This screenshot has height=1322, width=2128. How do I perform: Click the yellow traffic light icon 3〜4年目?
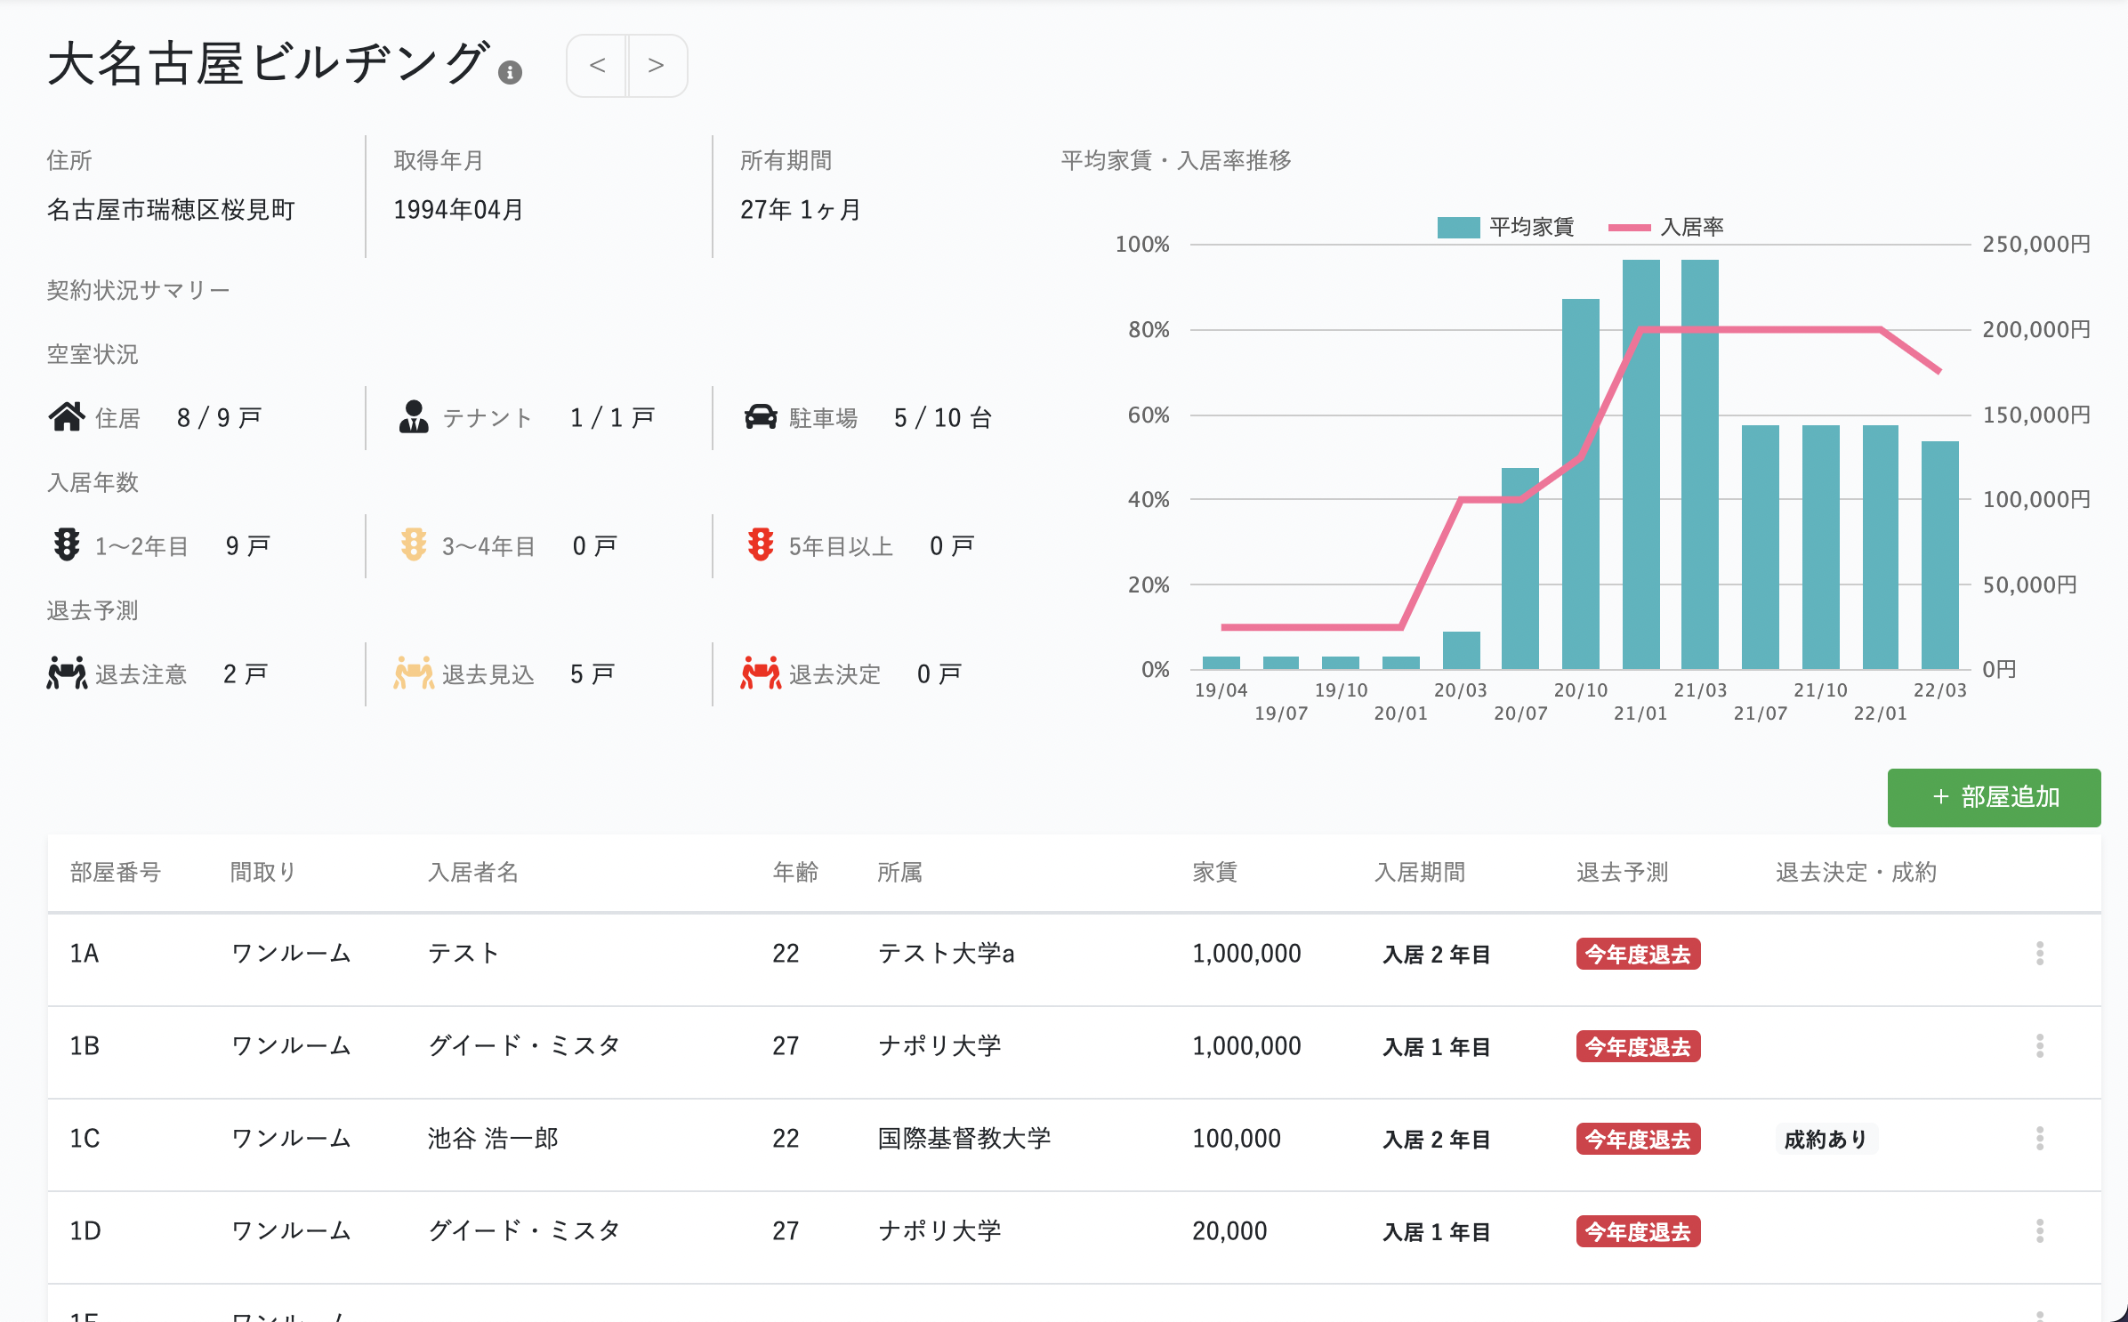[414, 544]
